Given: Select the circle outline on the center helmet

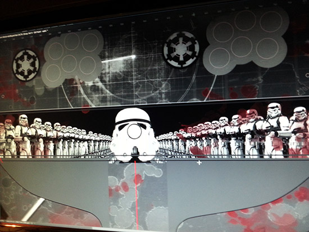Looking at the screenshot, I should [134, 131].
